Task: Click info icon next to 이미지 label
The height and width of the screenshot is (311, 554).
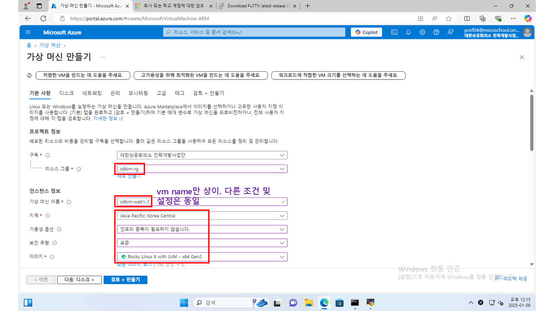Action: (x=52, y=257)
